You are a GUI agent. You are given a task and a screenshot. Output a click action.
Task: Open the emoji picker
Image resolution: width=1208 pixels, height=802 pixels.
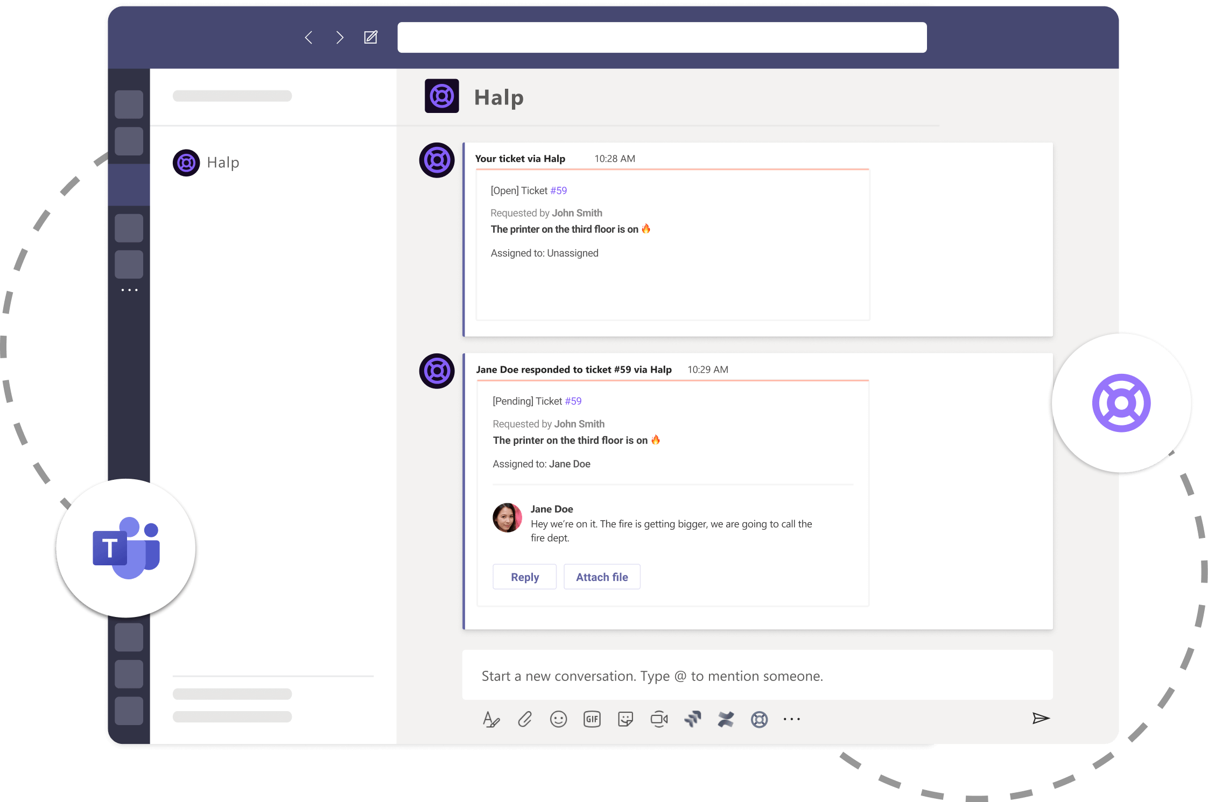coord(558,719)
